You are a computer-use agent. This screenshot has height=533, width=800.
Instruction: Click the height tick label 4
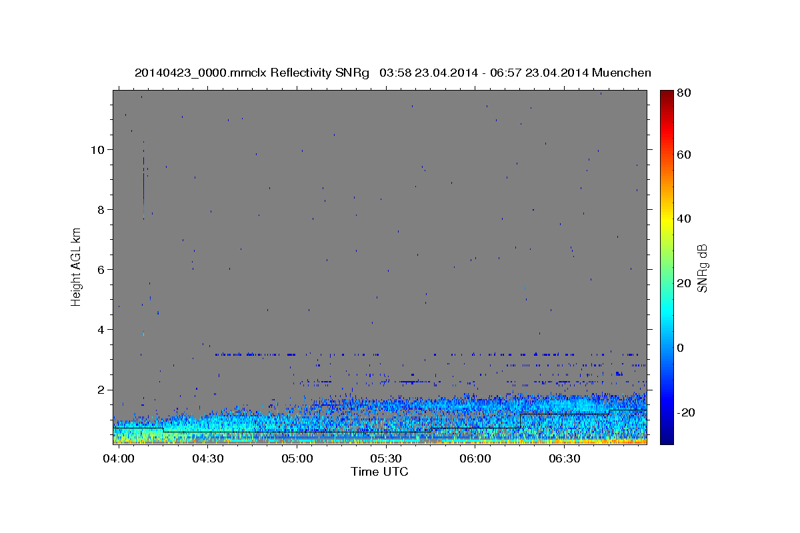pyautogui.click(x=101, y=329)
